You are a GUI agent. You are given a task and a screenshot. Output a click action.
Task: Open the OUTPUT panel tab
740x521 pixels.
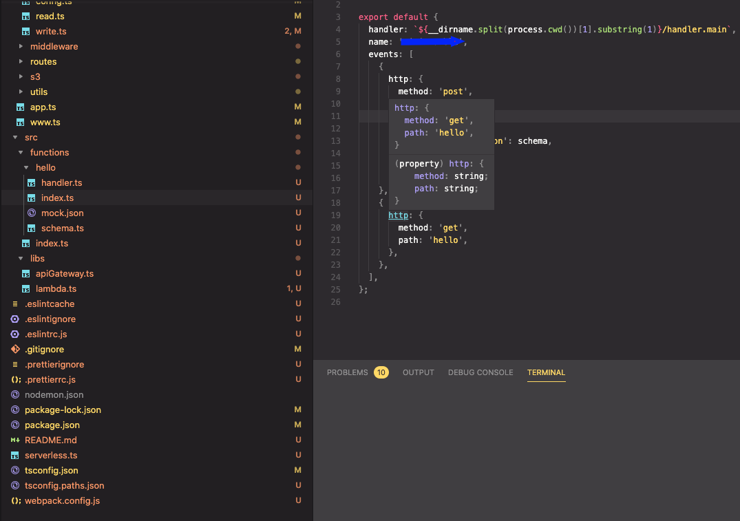(x=418, y=372)
